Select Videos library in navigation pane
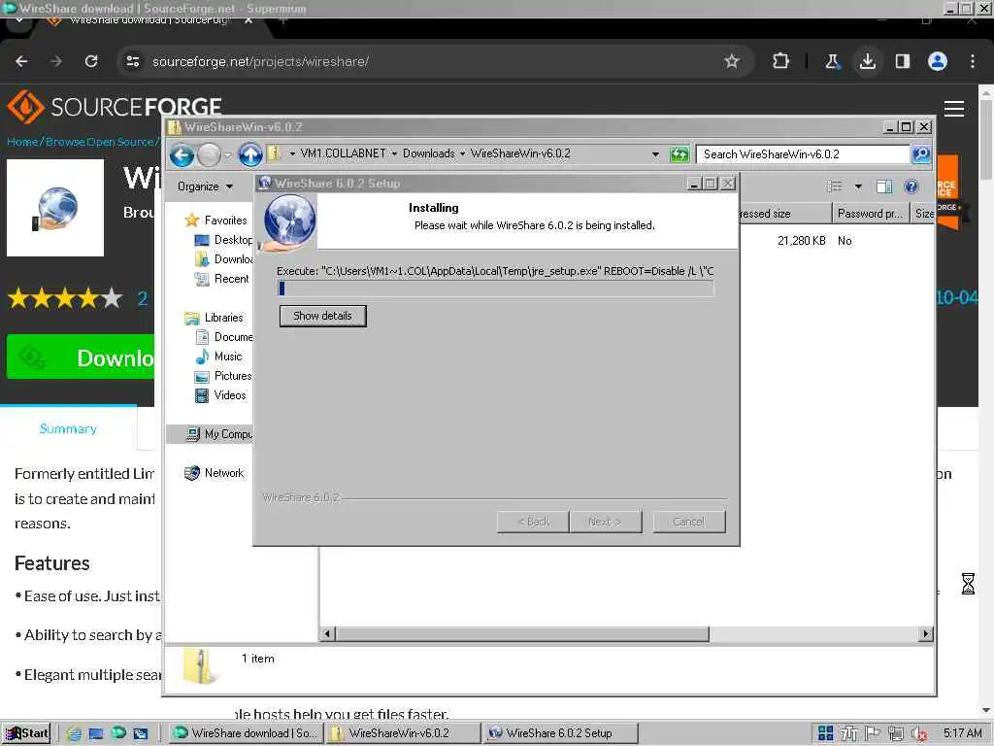 (220, 395)
